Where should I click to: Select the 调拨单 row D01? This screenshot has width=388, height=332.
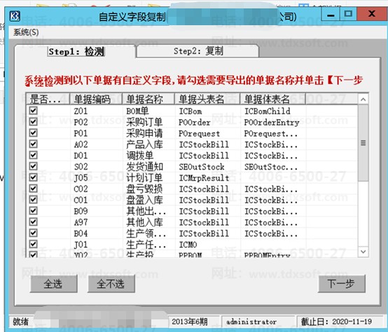192,155
